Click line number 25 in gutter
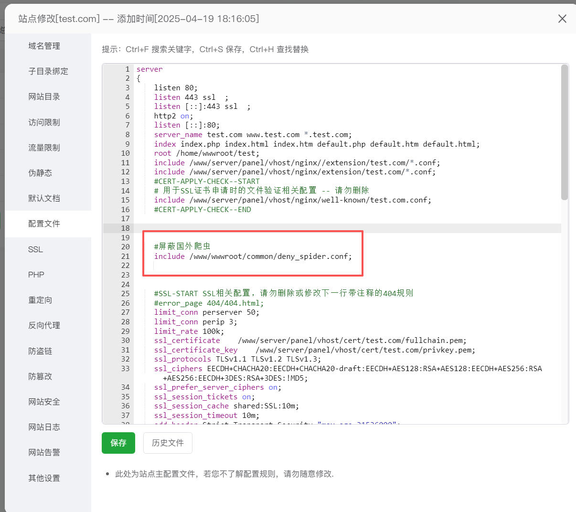 pyautogui.click(x=125, y=294)
